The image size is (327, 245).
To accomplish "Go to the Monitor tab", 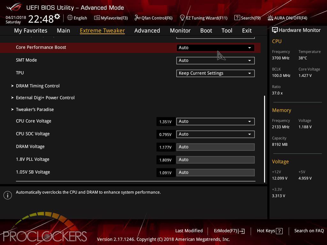I will pos(180,31).
